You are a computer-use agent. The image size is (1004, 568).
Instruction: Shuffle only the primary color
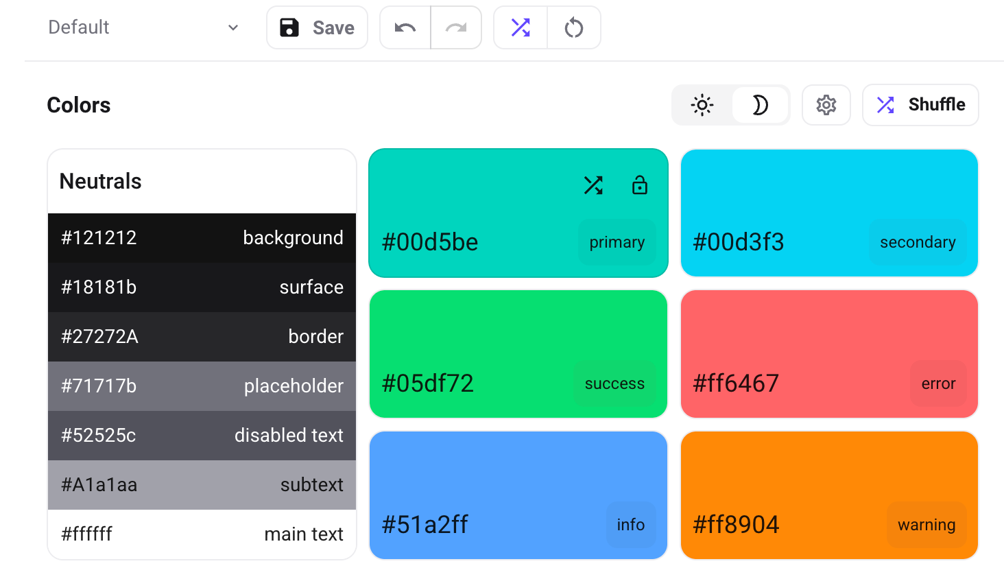click(x=593, y=185)
